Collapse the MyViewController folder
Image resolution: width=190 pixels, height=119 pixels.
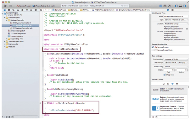pyautogui.click(x=6, y=20)
